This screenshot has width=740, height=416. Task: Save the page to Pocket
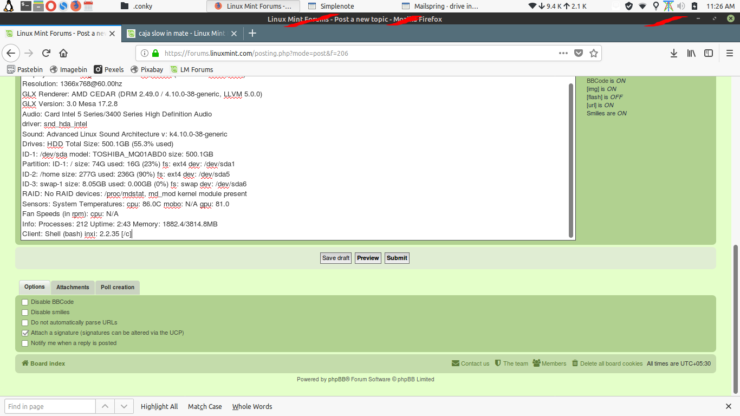coord(579,53)
